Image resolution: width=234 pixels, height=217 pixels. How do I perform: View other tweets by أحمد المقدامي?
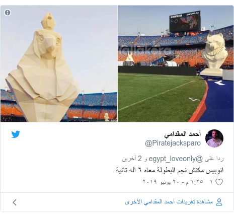(169, 202)
